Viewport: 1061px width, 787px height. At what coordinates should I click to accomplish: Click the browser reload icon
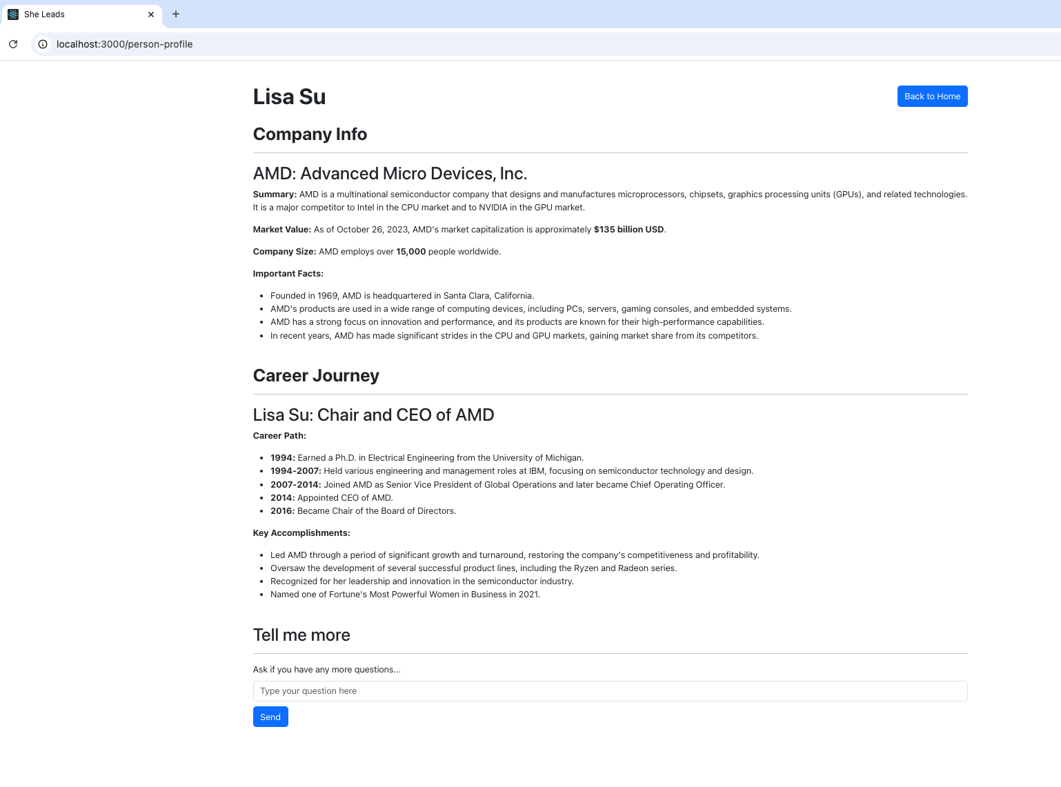point(13,44)
